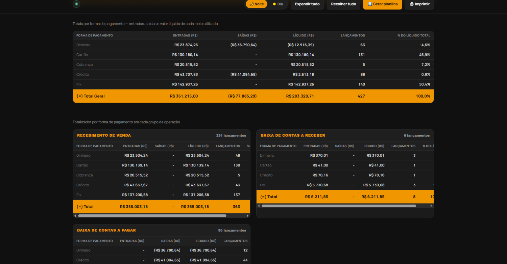Click Contas a Receber Pix entradas R$ 5.730,68
The width and height of the screenshot is (507, 264).
tap(317, 185)
